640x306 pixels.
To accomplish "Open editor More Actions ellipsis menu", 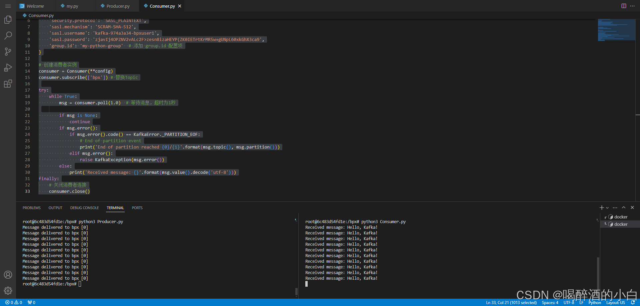I will pos(632,6).
